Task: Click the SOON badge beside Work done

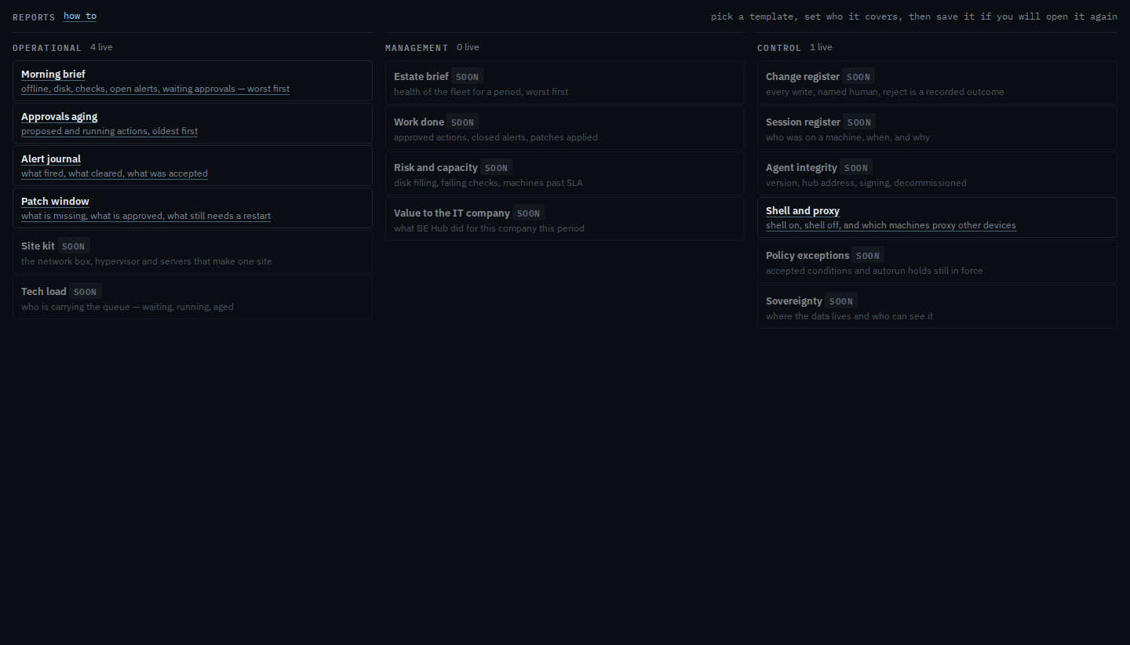Action: (x=462, y=122)
